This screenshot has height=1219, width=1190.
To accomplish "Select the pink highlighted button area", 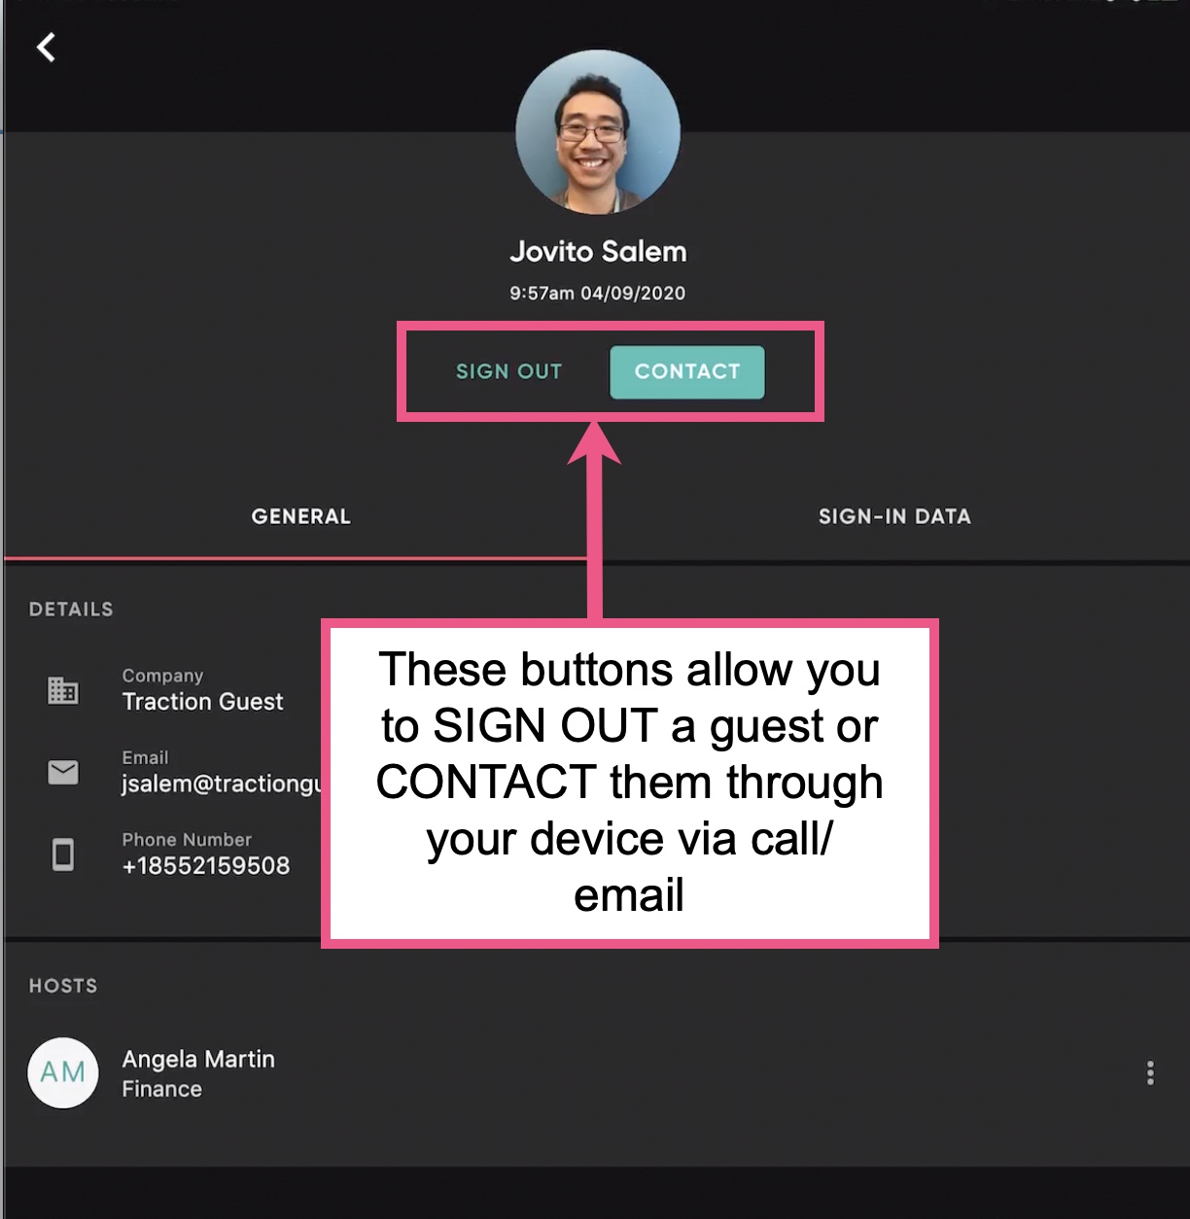I will coord(610,372).
